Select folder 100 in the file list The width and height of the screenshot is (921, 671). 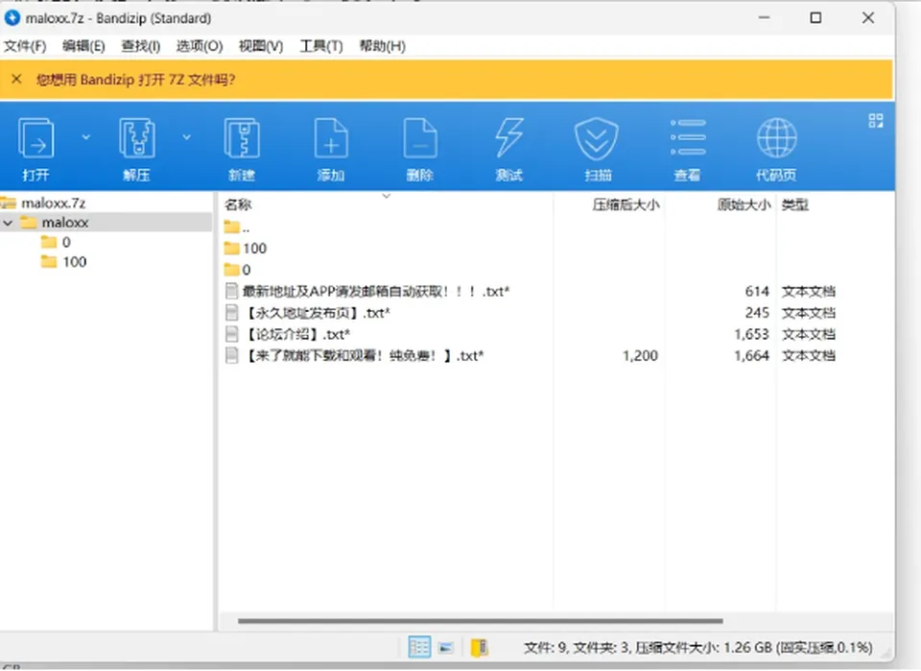tap(246, 249)
